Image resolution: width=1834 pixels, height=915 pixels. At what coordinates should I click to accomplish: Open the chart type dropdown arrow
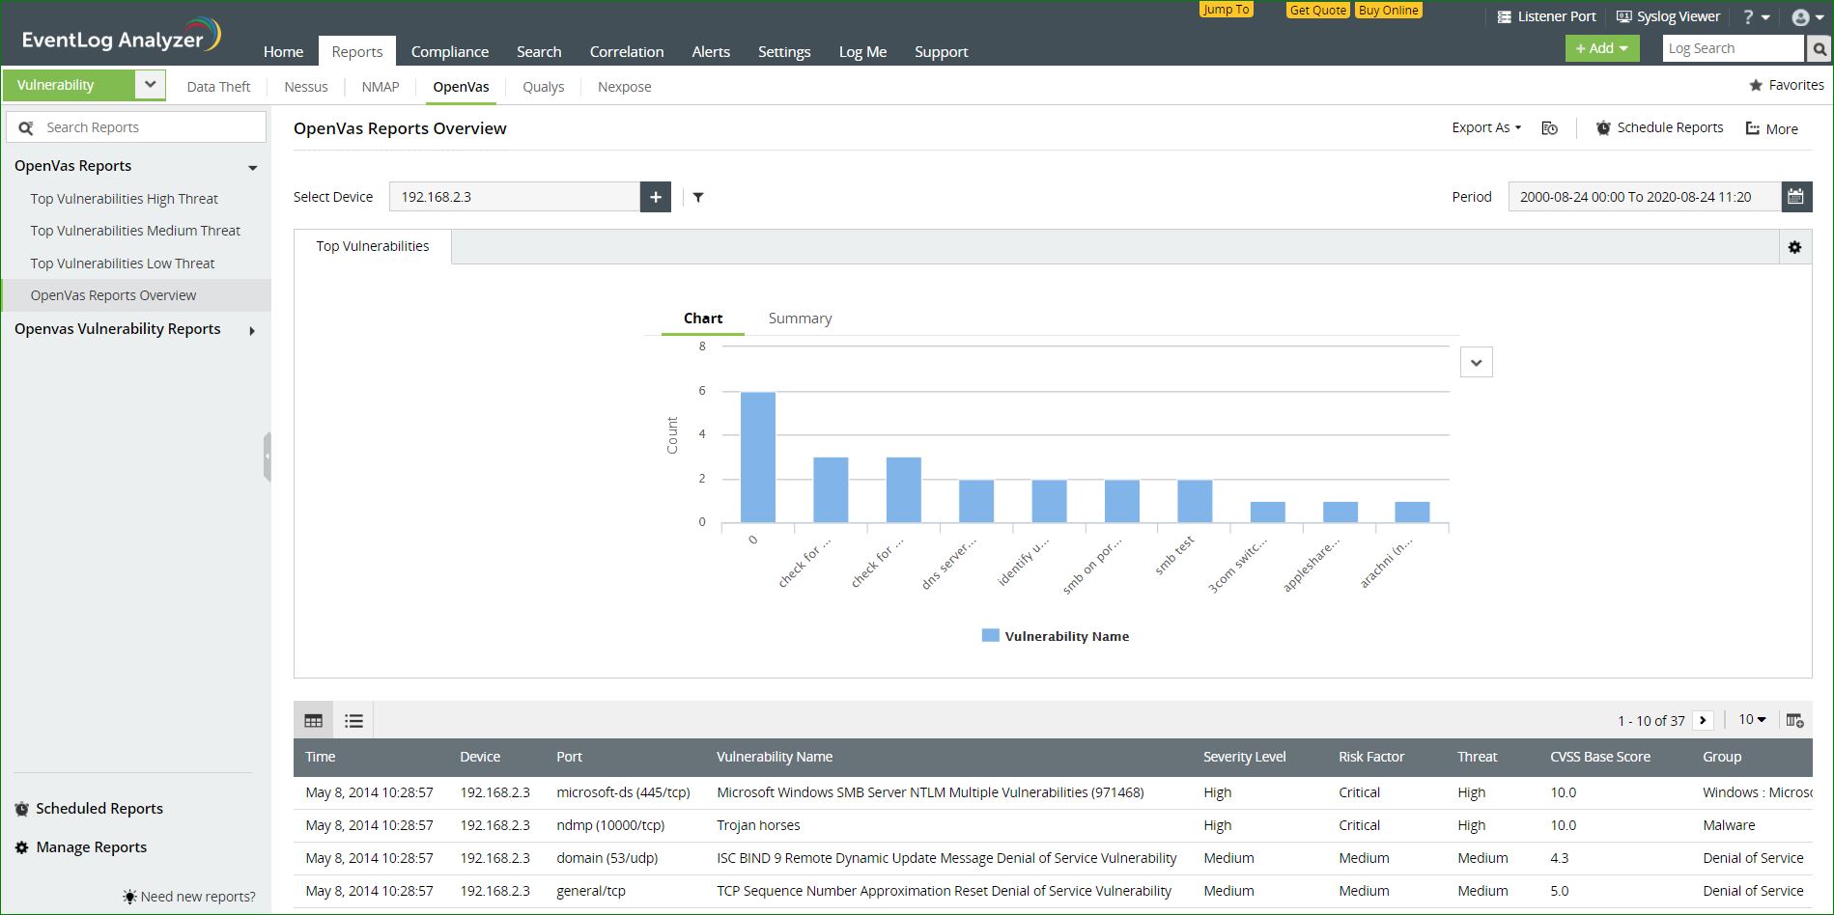tap(1476, 363)
